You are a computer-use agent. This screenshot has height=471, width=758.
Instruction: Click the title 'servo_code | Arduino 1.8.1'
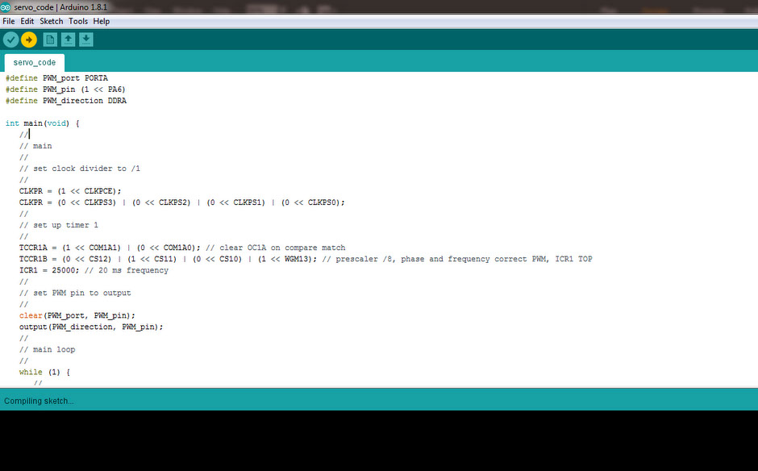[x=60, y=7]
